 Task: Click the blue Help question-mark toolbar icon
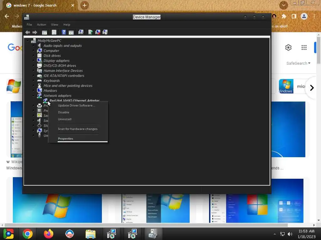click(64, 32)
